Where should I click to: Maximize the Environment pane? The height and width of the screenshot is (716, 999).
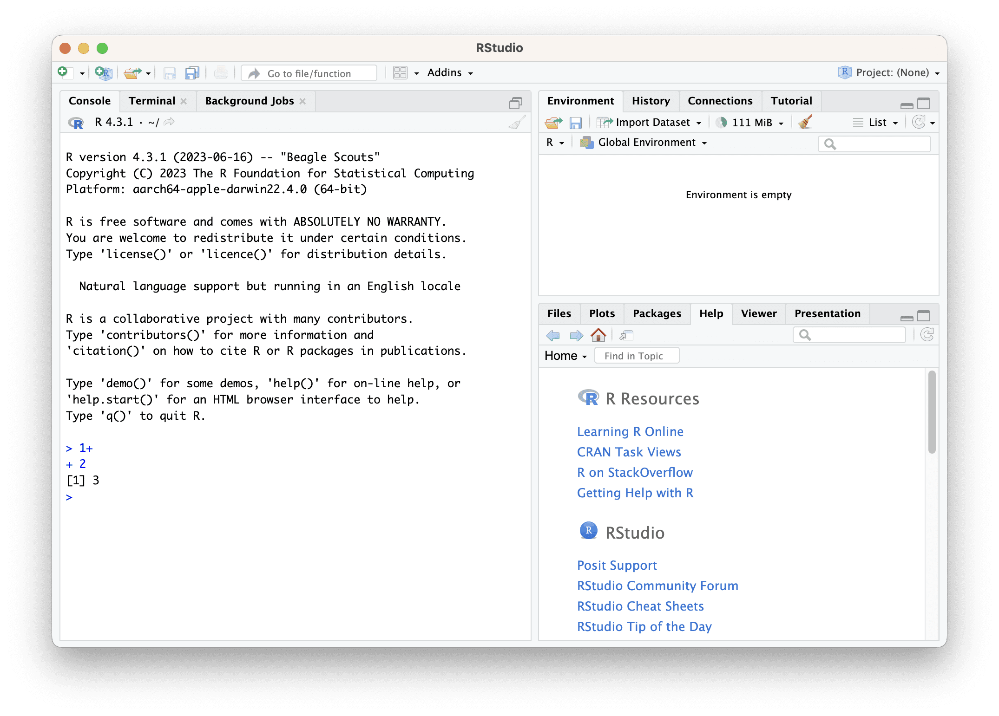(x=924, y=103)
